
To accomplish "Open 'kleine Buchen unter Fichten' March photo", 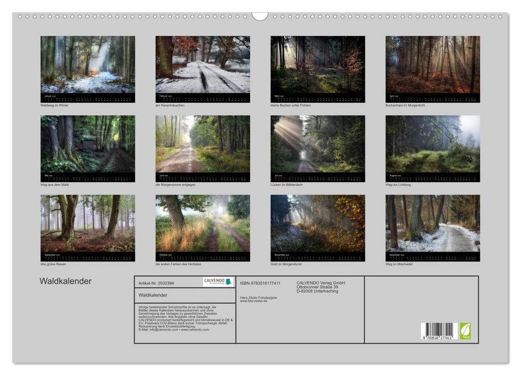I will click(318, 65).
